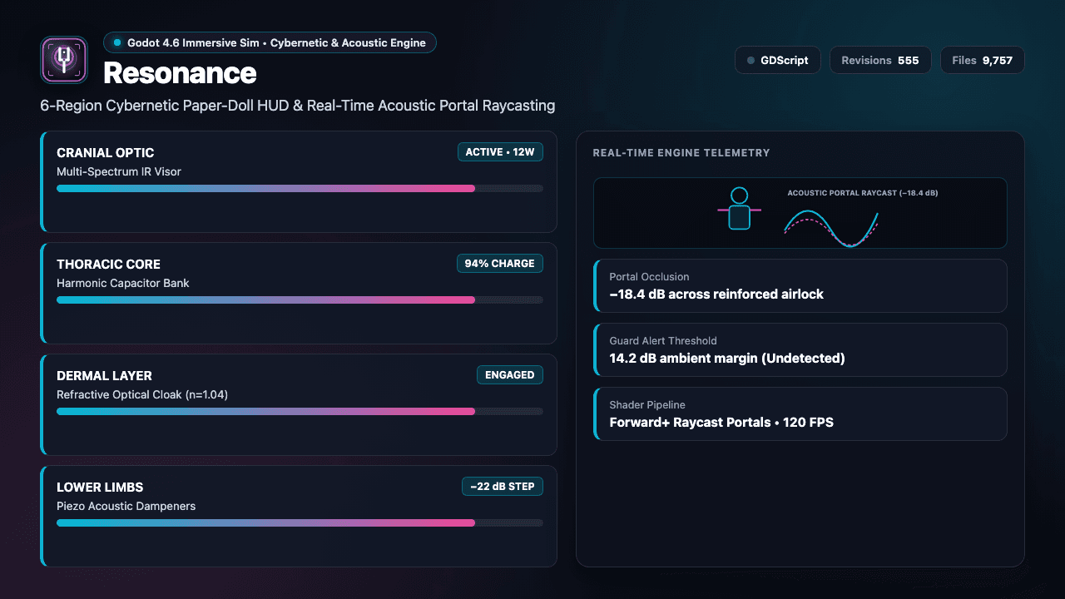This screenshot has height=599, width=1065.
Task: Click the cyan dot in the Godot 4.6 tag
Action: coord(117,42)
